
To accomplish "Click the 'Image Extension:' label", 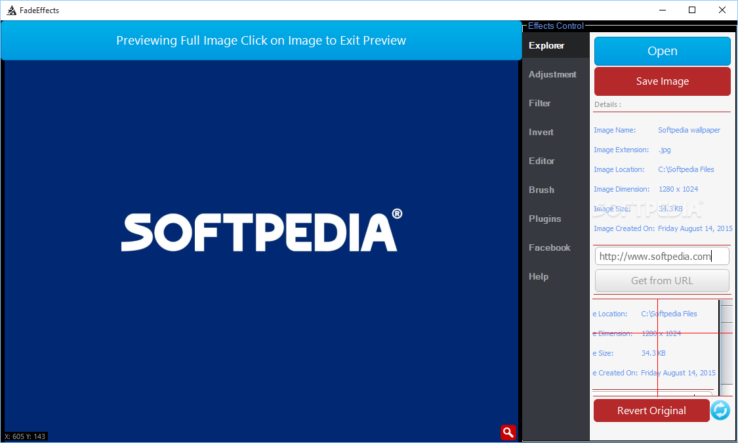I will (x=621, y=150).
